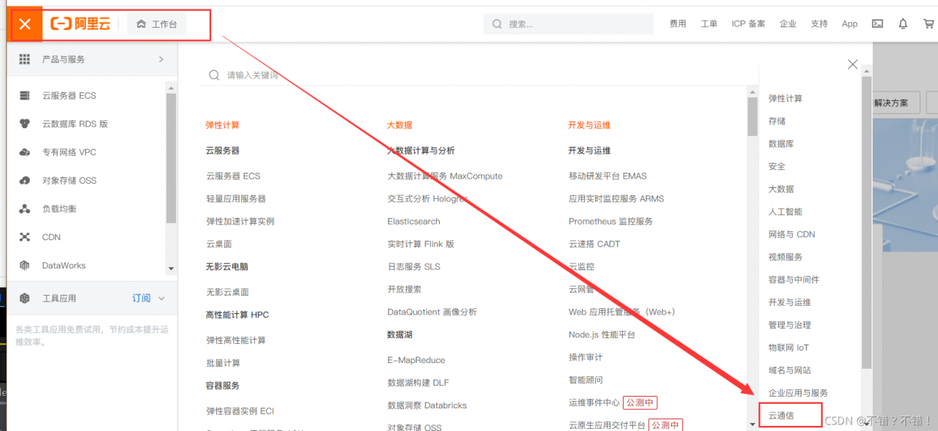The height and width of the screenshot is (431, 938).
Task: Open E-MapReduce
Action: (416, 360)
